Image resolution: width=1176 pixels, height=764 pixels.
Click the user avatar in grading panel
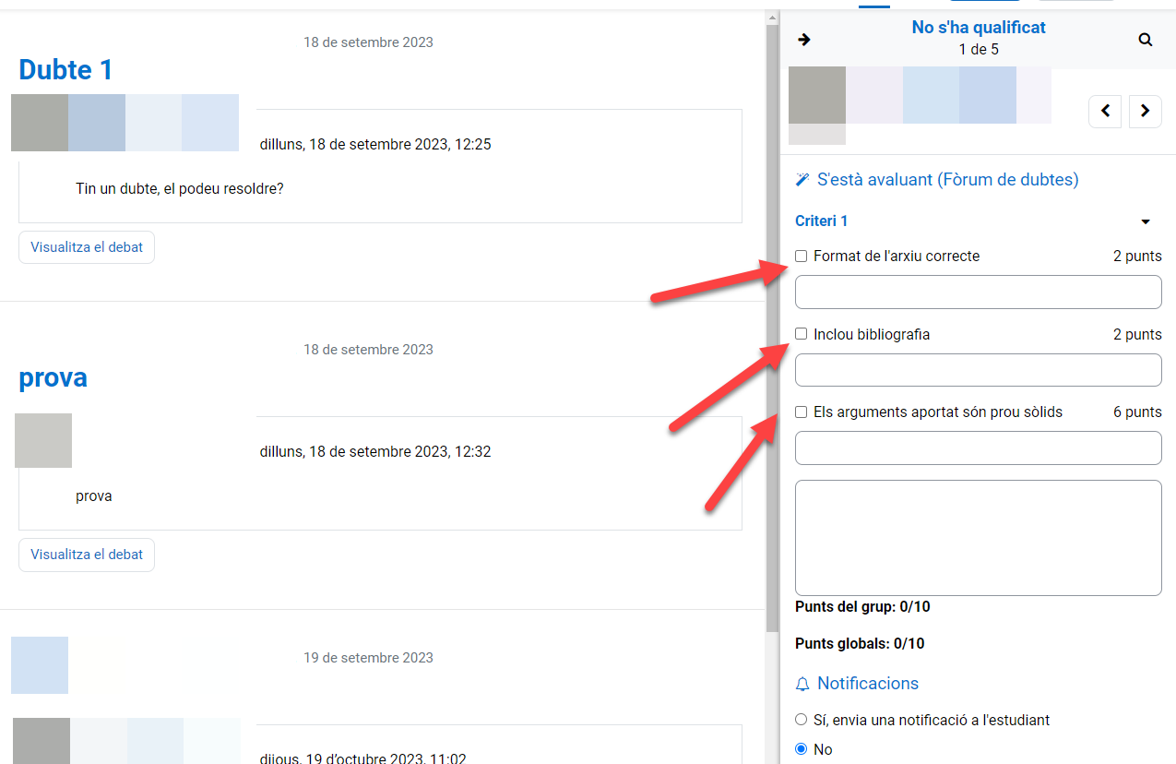817,95
